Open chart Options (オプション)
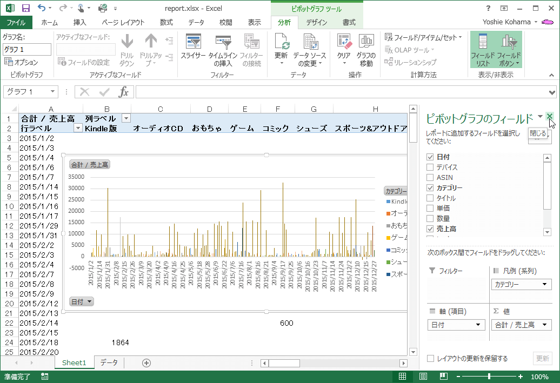 tap(21, 62)
